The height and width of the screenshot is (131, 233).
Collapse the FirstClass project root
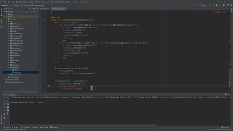(4, 12)
